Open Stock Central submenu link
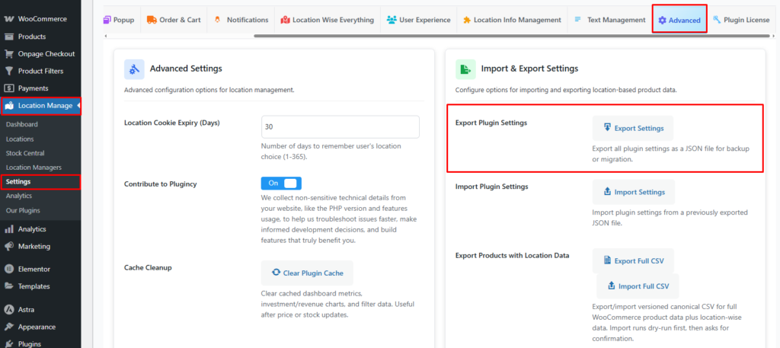 pos(24,153)
